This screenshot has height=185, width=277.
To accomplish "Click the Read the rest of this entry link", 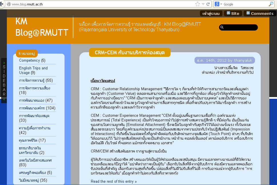I will click(114, 182).
